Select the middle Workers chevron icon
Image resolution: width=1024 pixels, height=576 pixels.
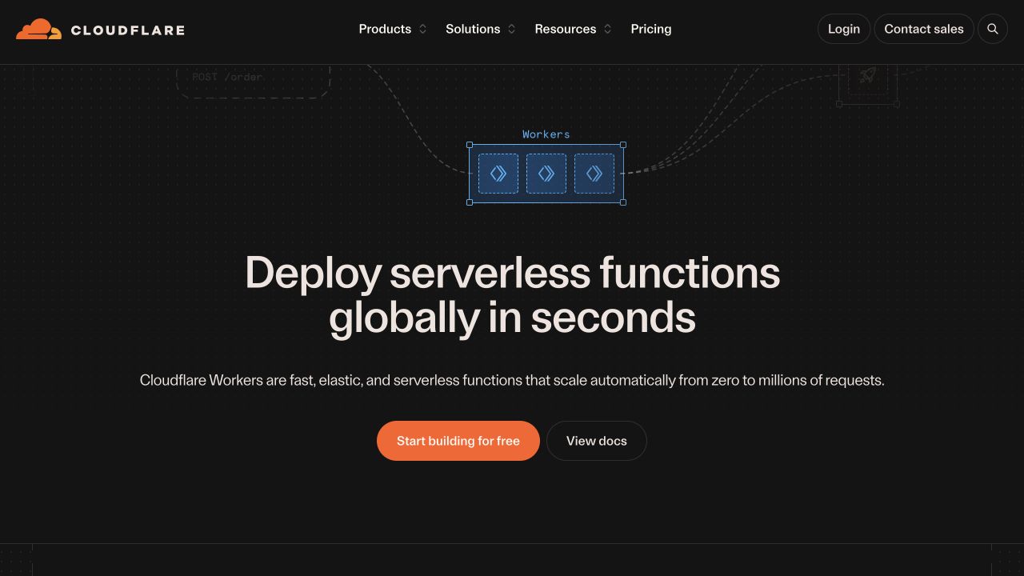pos(546,174)
